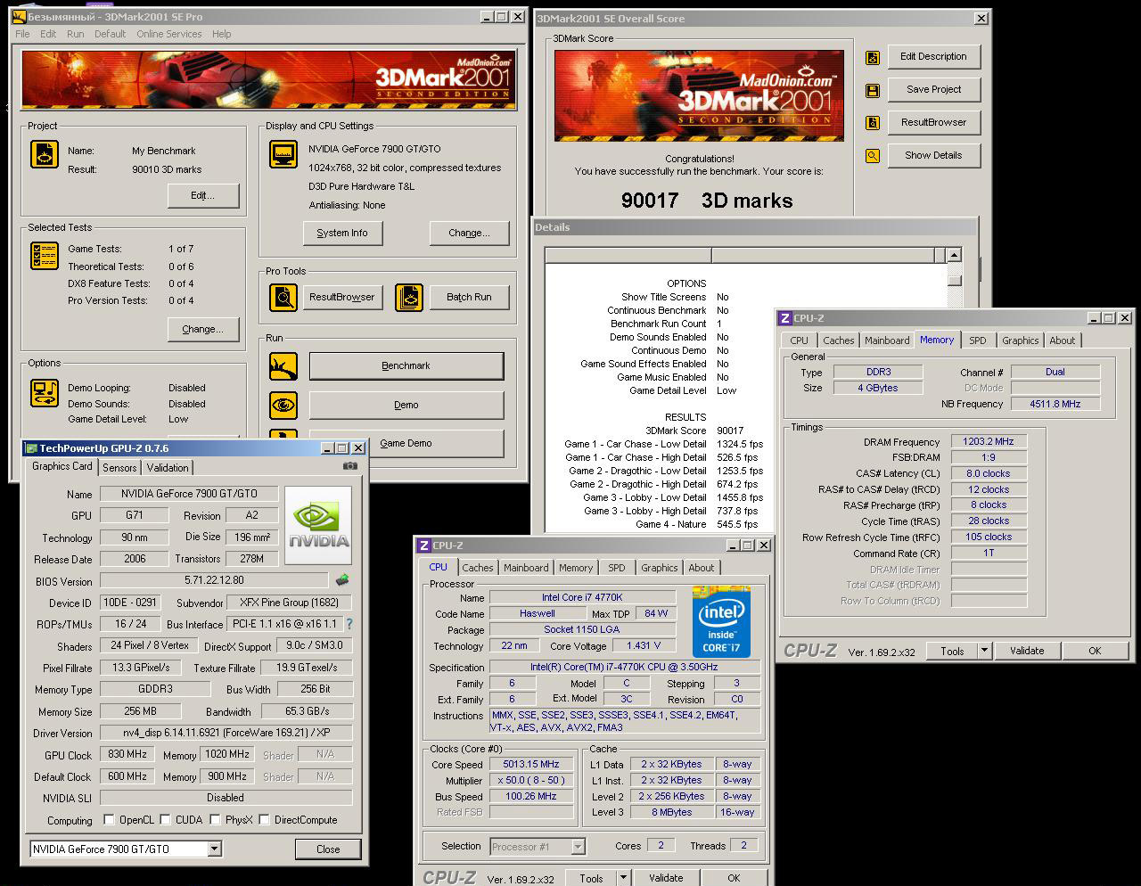The height and width of the screenshot is (886, 1141).
Task: Click the GPU-Z title bar icon
Action: (x=31, y=448)
